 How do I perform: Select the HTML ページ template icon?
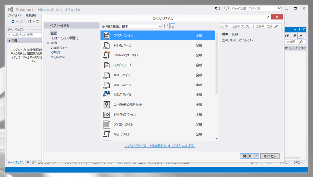107,46
